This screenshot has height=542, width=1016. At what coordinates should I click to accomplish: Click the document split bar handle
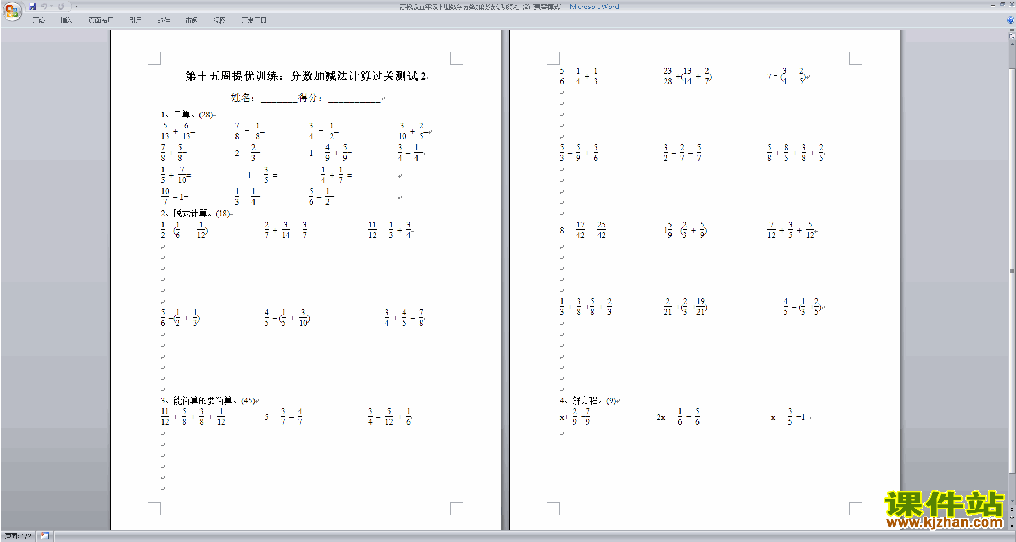1012,30
